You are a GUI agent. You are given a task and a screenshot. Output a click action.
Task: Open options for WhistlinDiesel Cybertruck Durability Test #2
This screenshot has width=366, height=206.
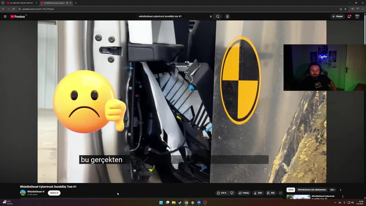[x=343, y=197]
